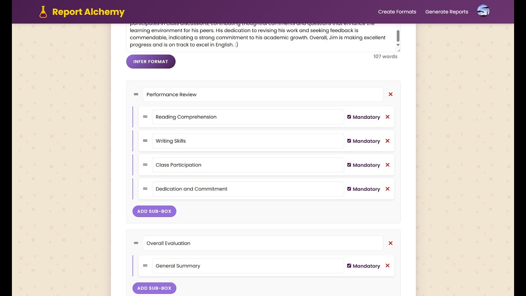Image resolution: width=526 pixels, height=296 pixels.
Task: Add a sub-box under Performance Review
Action: tap(154, 211)
